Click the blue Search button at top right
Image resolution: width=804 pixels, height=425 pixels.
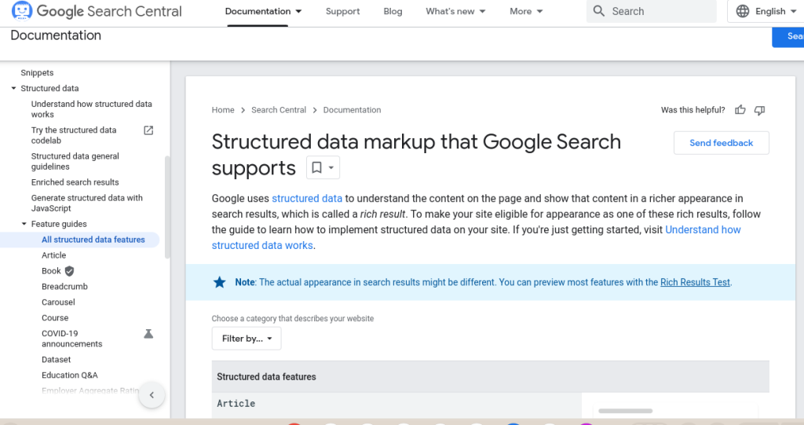[x=788, y=36]
